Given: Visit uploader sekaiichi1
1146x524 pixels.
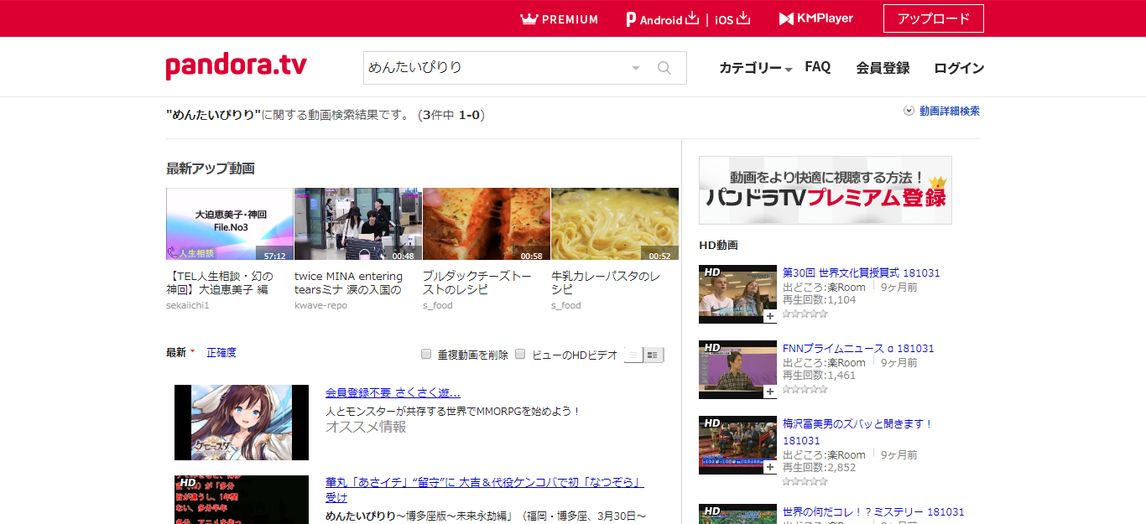Looking at the screenshot, I should (x=188, y=305).
